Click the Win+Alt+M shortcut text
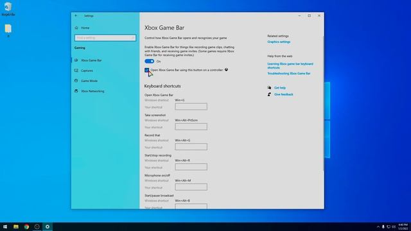The height and width of the screenshot is (231, 411). pos(182,181)
